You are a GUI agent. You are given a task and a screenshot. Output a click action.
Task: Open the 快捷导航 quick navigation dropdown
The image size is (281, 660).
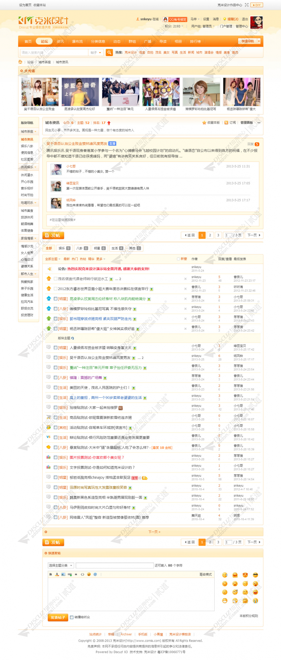coord(250,41)
